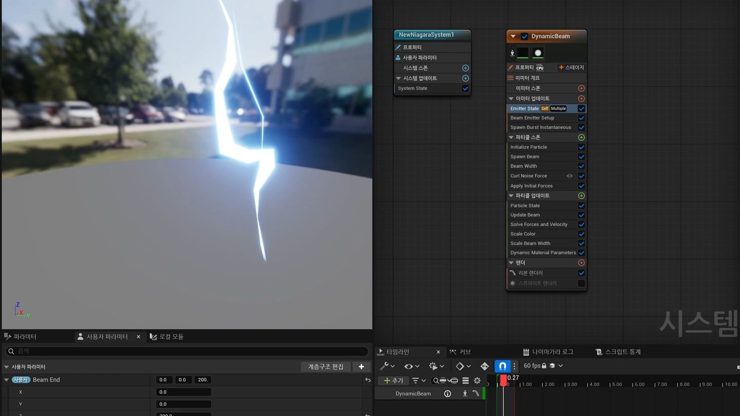740x416 pixels.
Task: Add module to 이미터 업데이트 via plus icon
Action: point(581,99)
